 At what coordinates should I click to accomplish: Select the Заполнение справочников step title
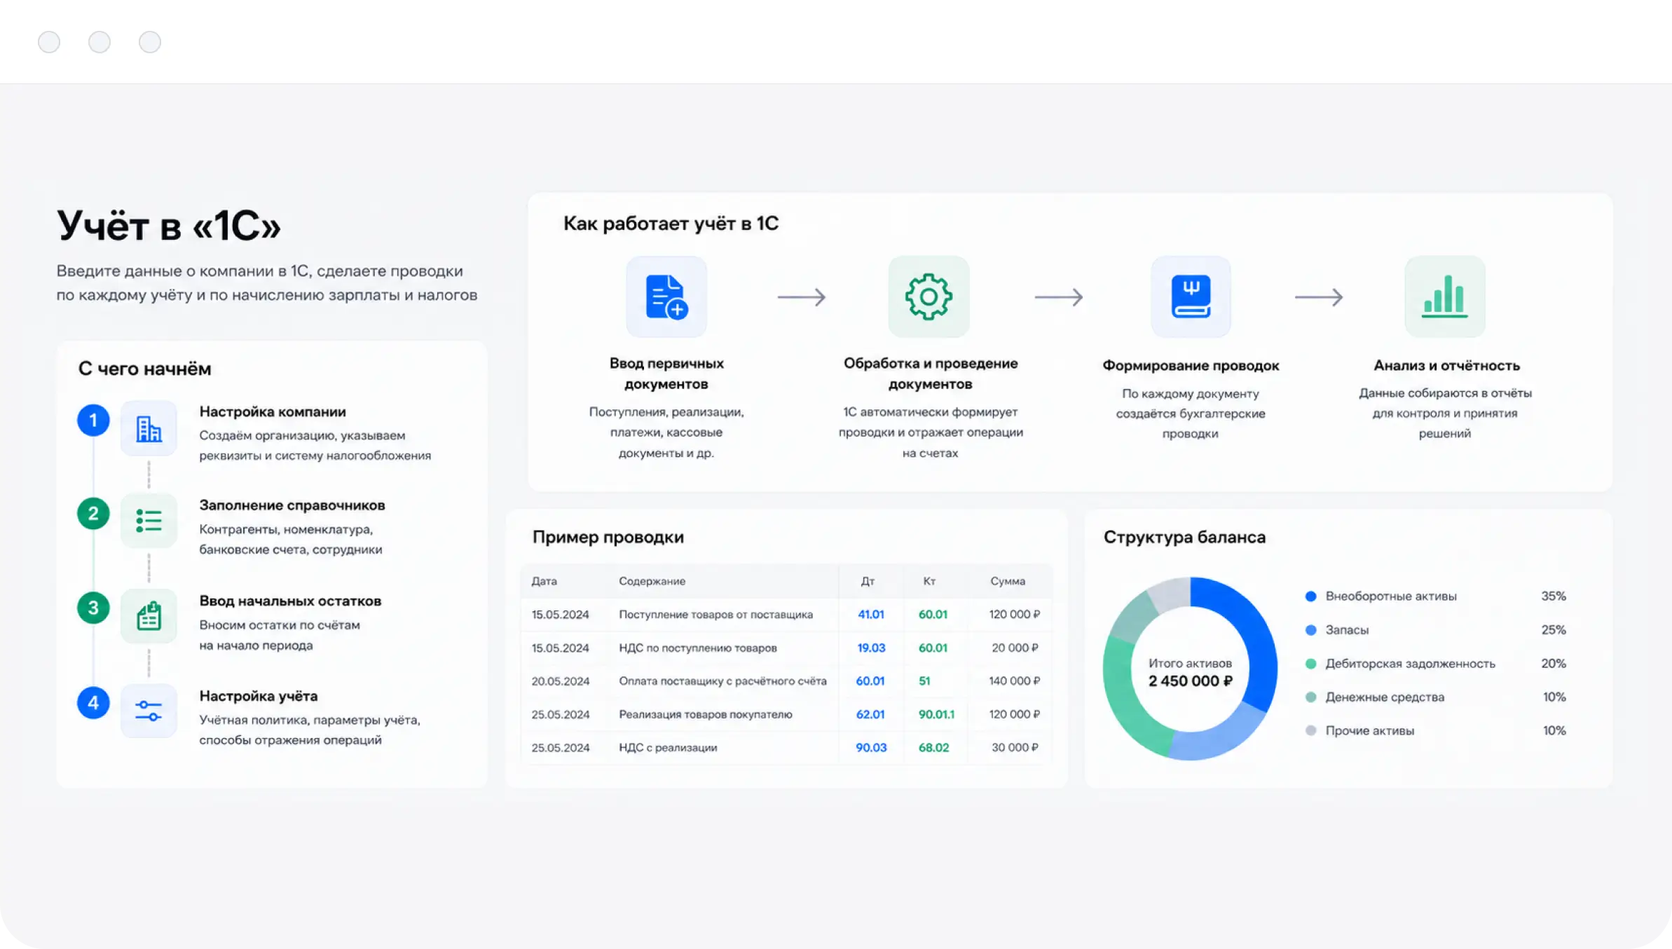[x=292, y=505]
